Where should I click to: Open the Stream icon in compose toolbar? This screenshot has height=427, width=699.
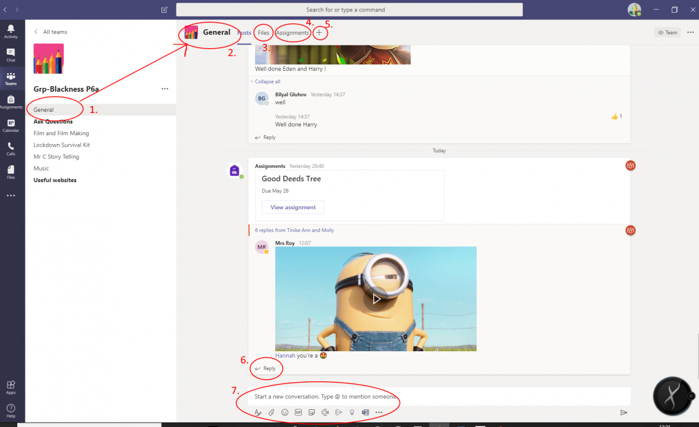338,412
